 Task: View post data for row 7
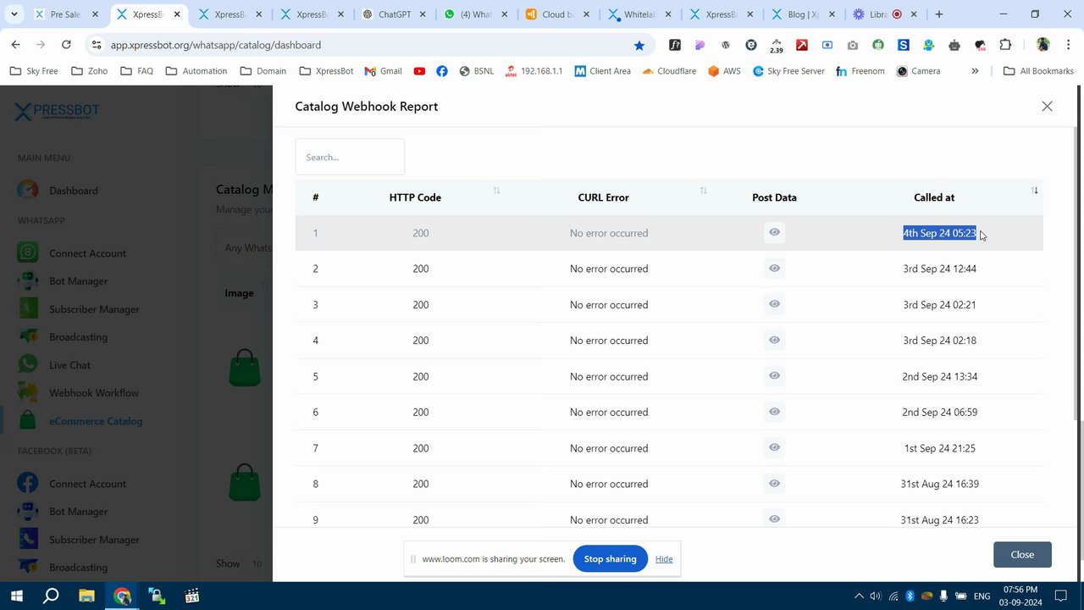click(774, 447)
